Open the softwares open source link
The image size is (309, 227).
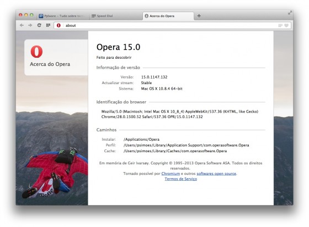point(216,174)
